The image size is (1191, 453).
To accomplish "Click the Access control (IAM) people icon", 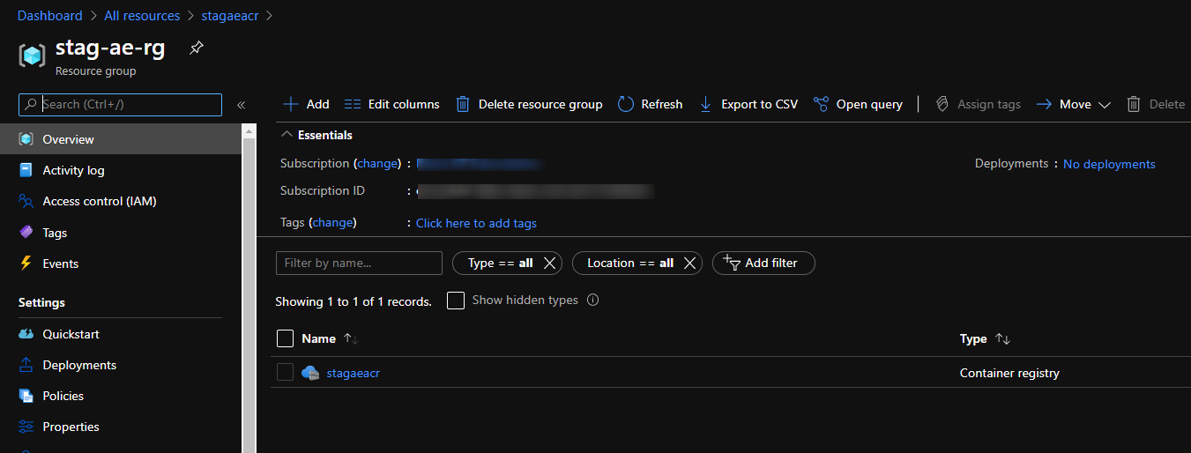I will [x=26, y=201].
